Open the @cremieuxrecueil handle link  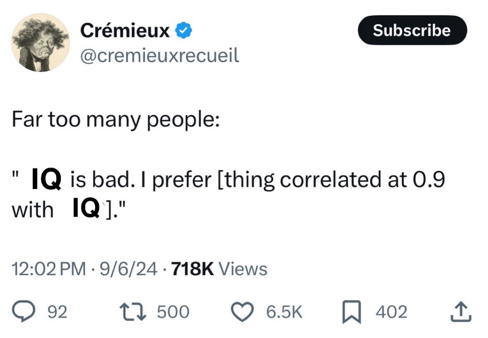point(159,56)
